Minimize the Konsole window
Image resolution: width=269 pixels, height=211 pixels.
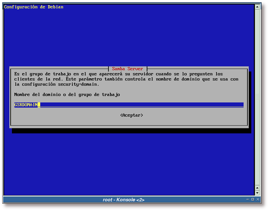tap(247, 199)
